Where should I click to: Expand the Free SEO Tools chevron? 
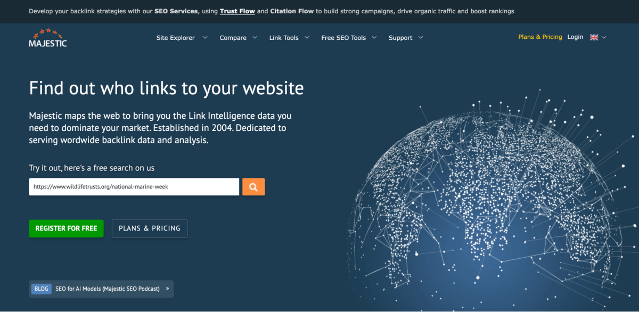click(374, 38)
